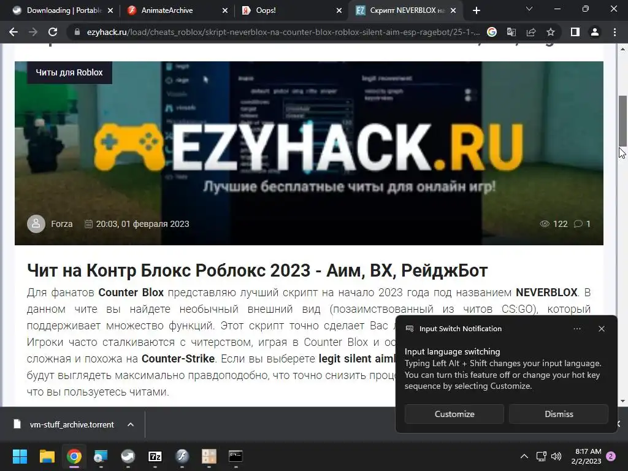View site information lock icon
This screenshot has width=628, height=471.
tap(77, 32)
